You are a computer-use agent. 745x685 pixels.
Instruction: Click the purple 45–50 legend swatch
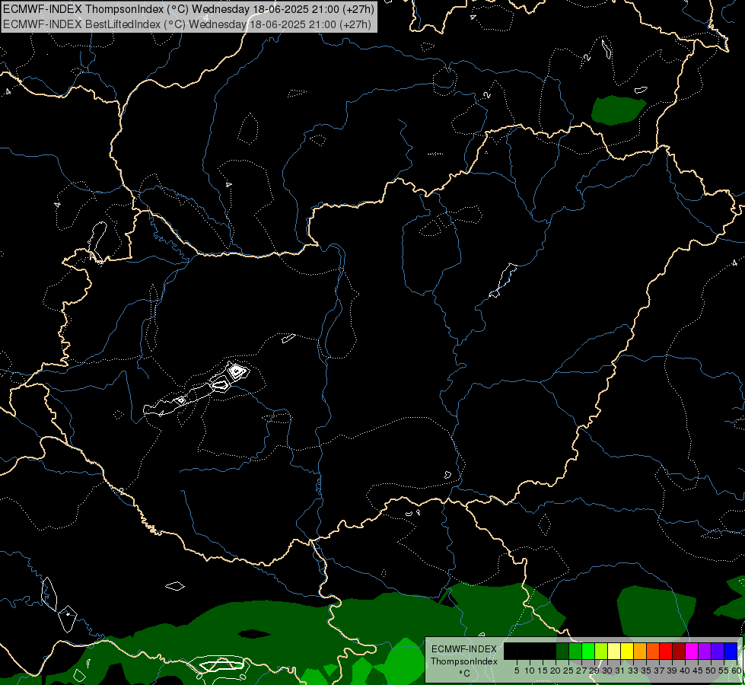click(x=704, y=651)
